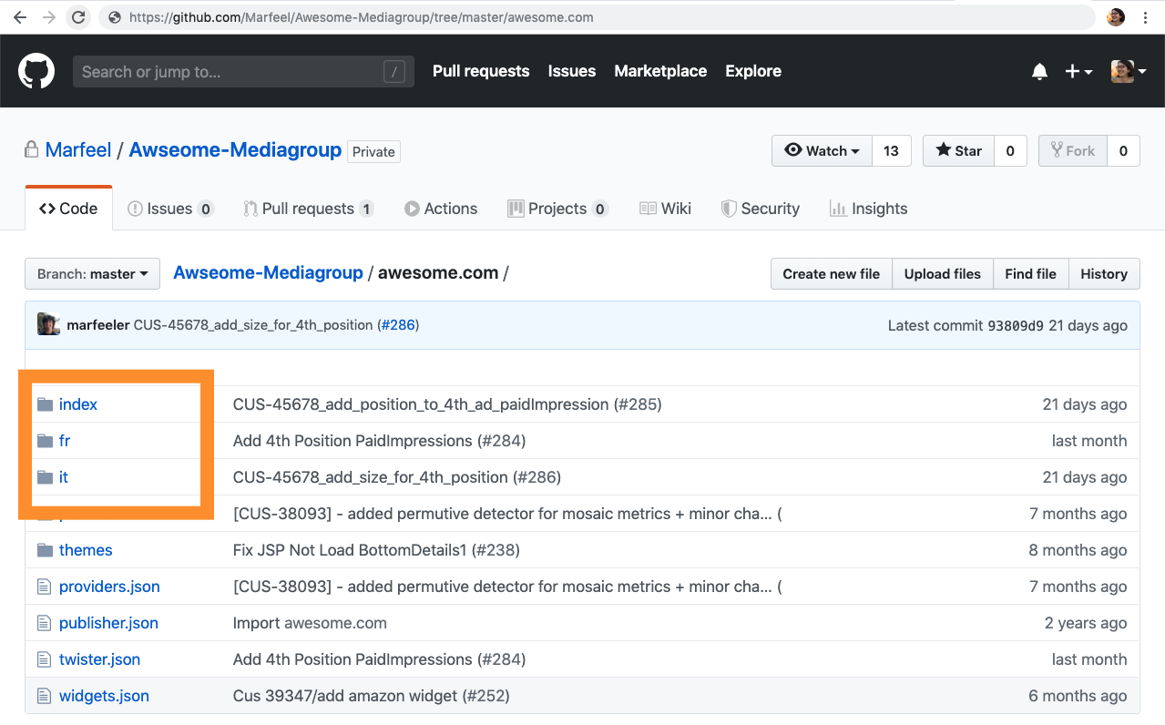
Task: Click the marfeeler author name
Action: (x=98, y=325)
